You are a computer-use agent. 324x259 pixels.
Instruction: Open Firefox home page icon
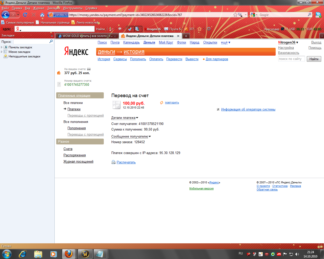click(x=42, y=15)
